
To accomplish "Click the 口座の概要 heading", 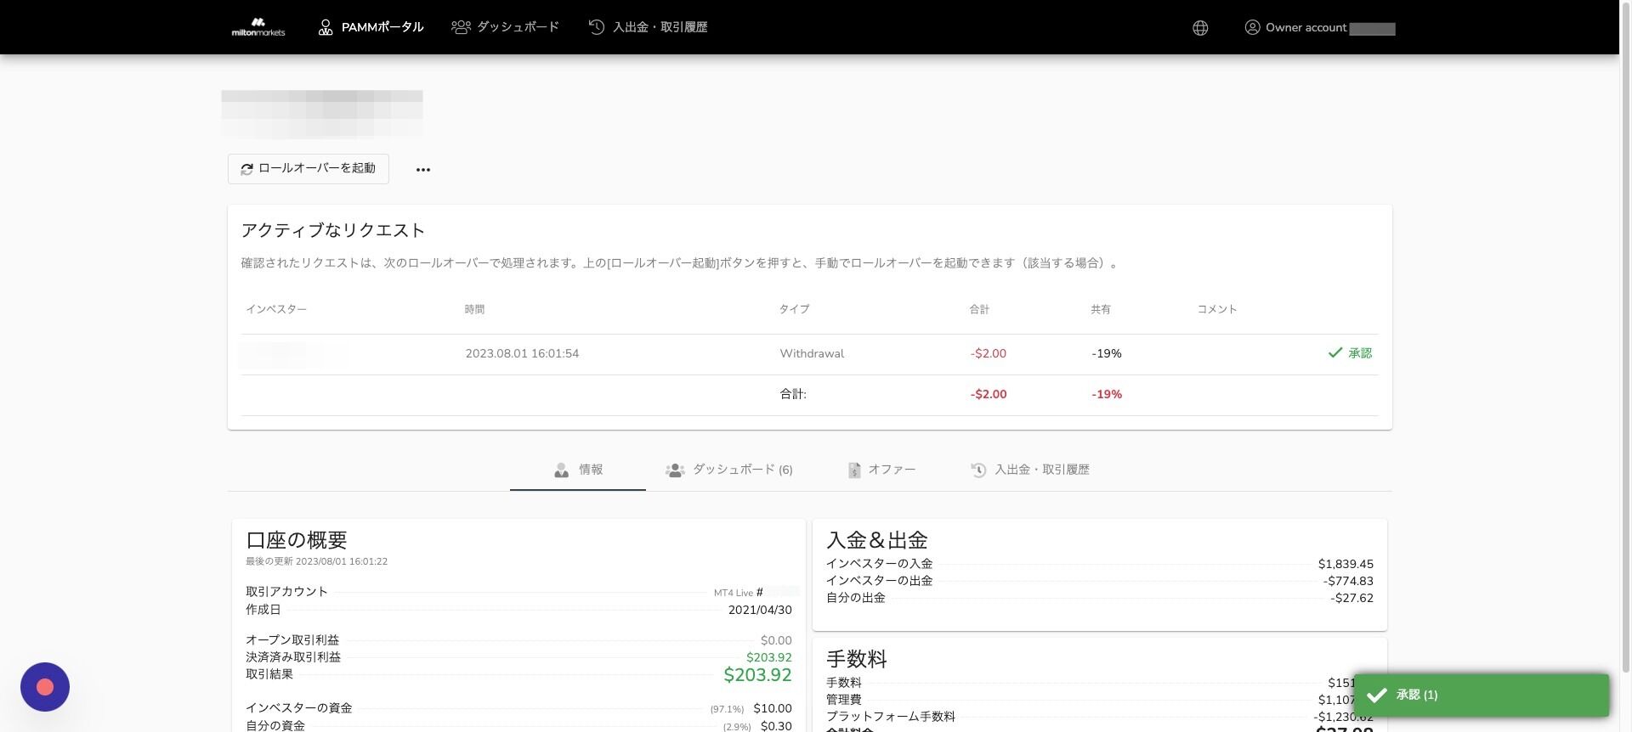I will pos(297,540).
